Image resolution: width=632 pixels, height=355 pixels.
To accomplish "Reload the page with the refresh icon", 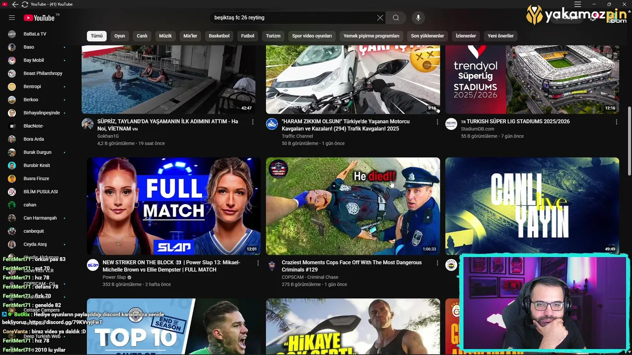I will pos(25,4).
